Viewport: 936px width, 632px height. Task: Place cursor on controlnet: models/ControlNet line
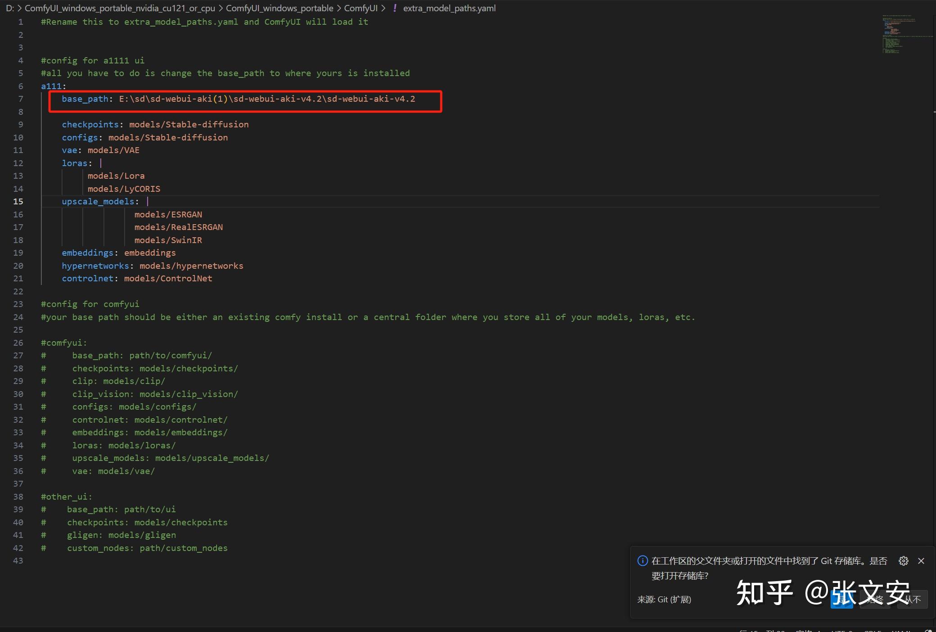137,279
